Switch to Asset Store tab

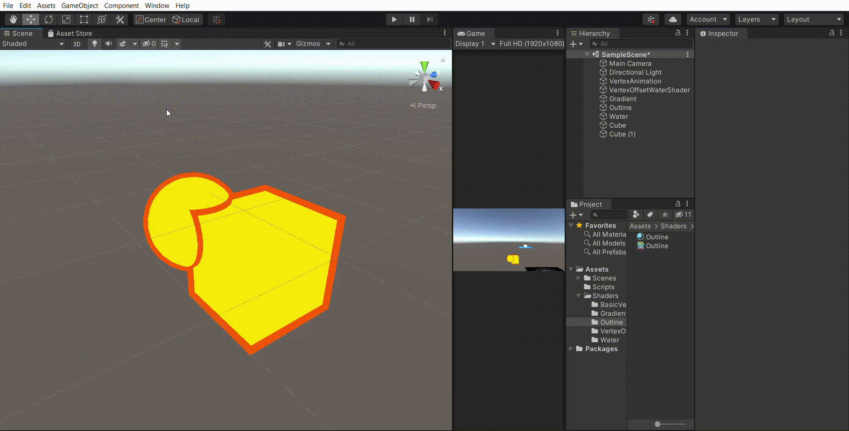pos(70,33)
